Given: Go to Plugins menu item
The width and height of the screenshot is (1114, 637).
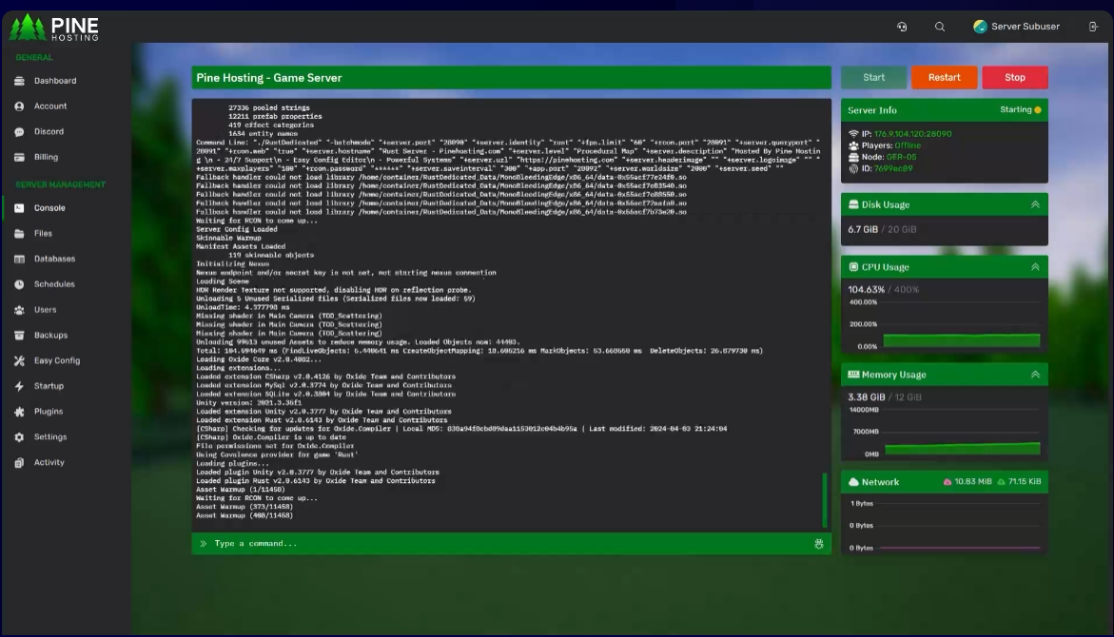Looking at the screenshot, I should point(49,412).
